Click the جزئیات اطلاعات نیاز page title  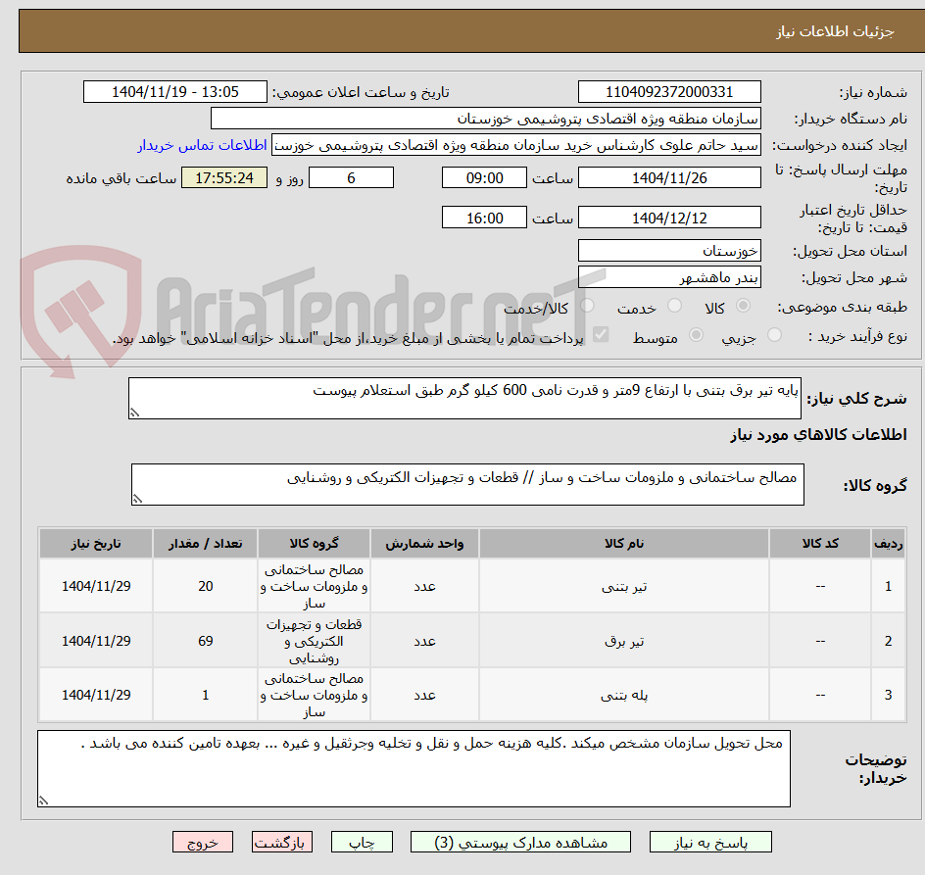834,31
